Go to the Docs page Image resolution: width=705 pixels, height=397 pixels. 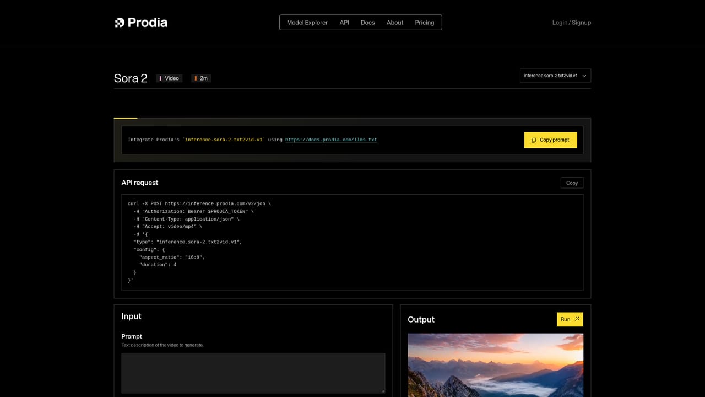[x=367, y=23]
